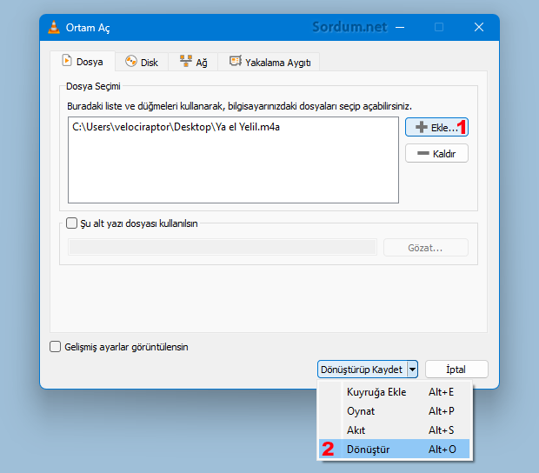Toggle Gelişmiş ayarlar görüntülensin checkbox
The height and width of the screenshot is (473, 539).
pos(56,347)
